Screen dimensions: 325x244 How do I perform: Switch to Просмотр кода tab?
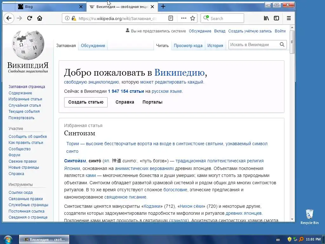188,46
